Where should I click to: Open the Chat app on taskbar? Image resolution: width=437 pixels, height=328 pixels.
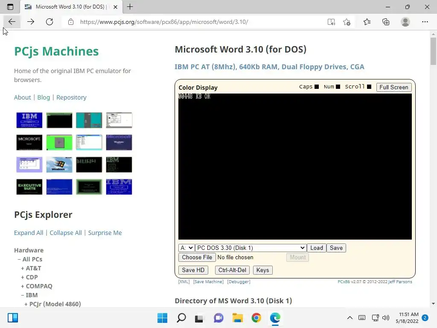click(x=218, y=318)
